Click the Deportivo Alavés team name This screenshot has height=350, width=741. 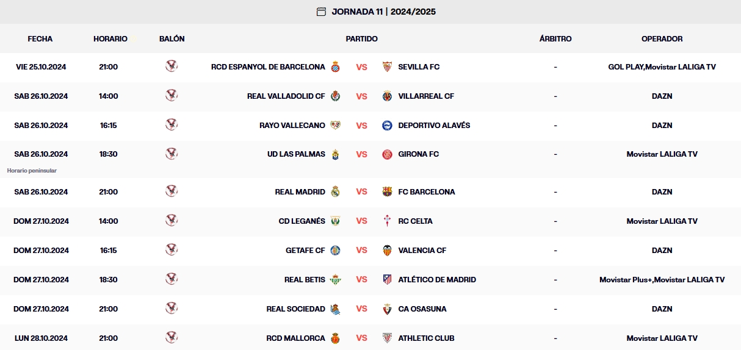[434, 126]
